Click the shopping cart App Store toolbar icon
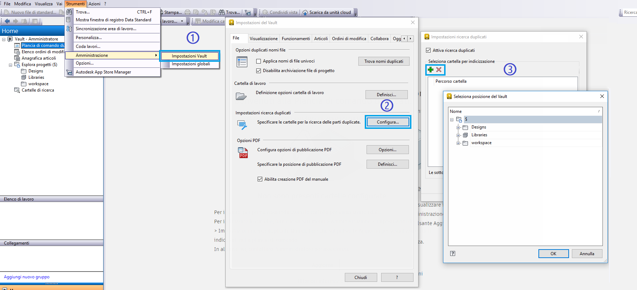The width and height of the screenshot is (637, 290). [248, 12]
